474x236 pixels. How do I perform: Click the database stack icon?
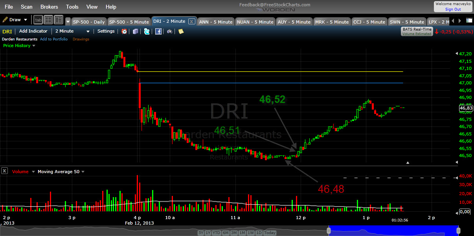click(x=136, y=31)
